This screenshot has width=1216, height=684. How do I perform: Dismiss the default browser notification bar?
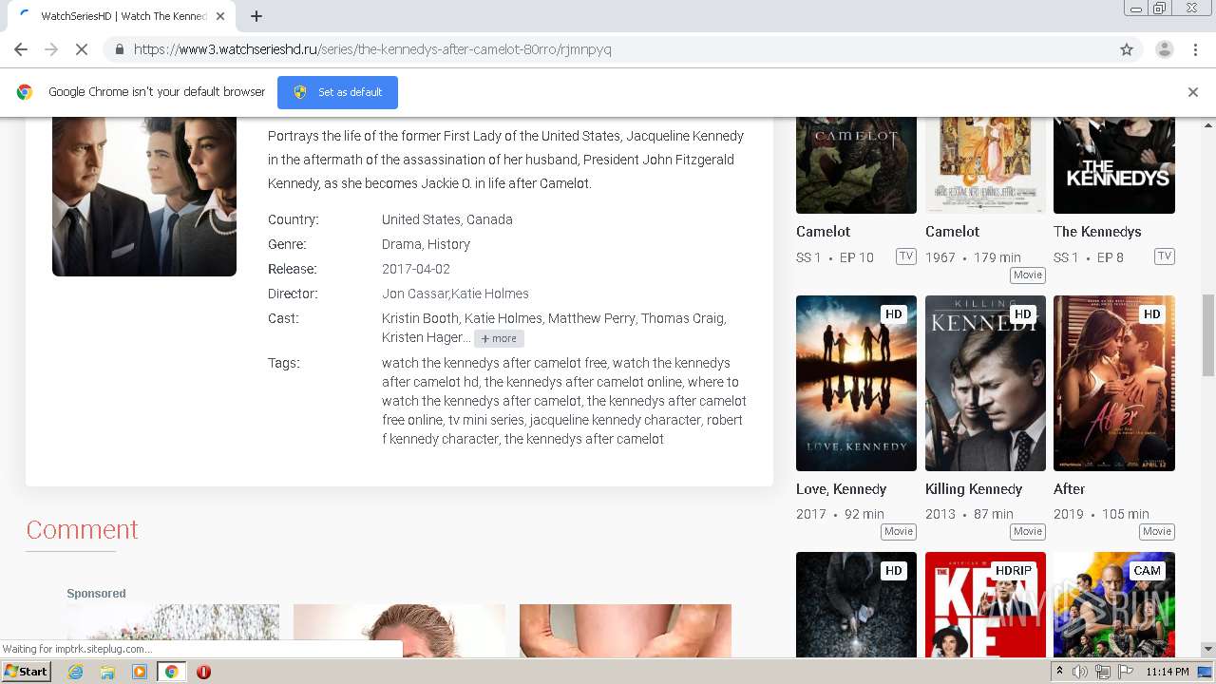pyautogui.click(x=1193, y=92)
